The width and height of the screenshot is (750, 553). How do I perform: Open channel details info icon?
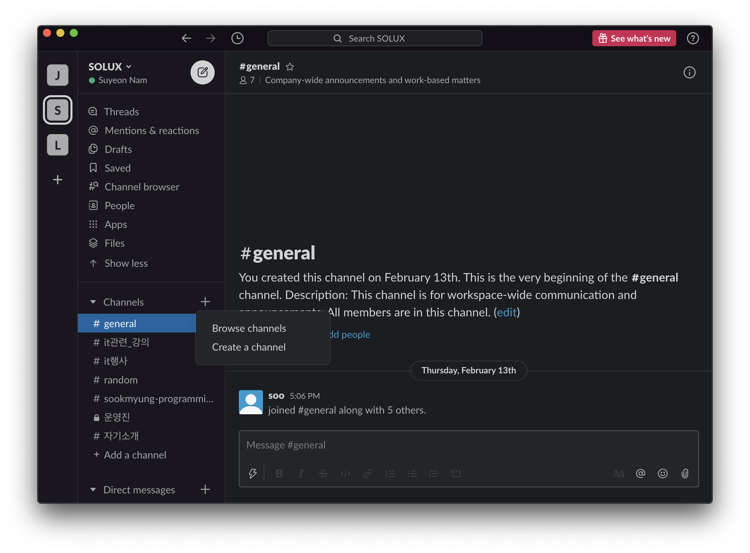[x=689, y=72]
